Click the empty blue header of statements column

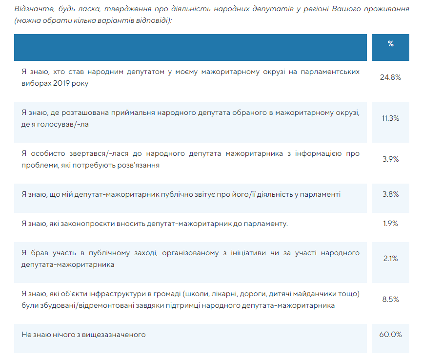(190, 47)
